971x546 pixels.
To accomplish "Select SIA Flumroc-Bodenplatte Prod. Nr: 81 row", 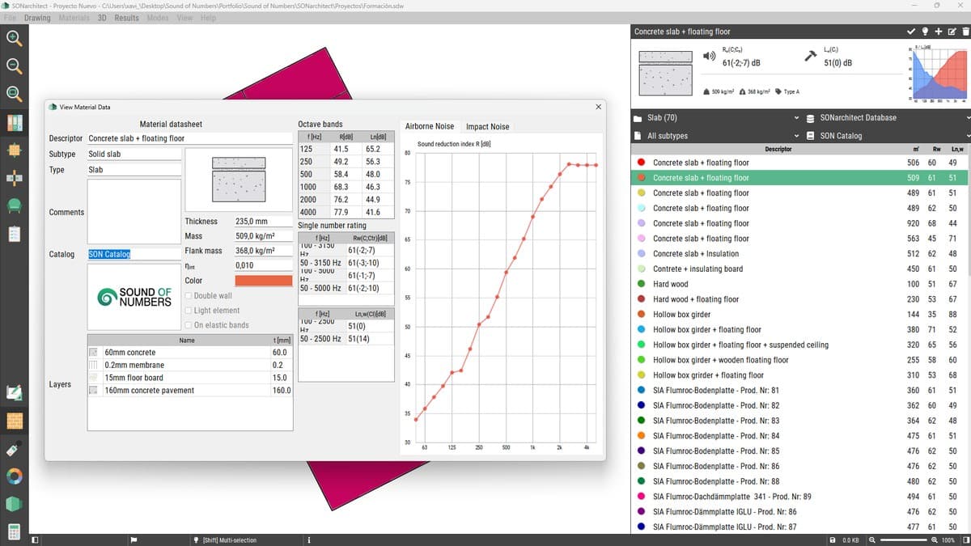I will point(801,391).
